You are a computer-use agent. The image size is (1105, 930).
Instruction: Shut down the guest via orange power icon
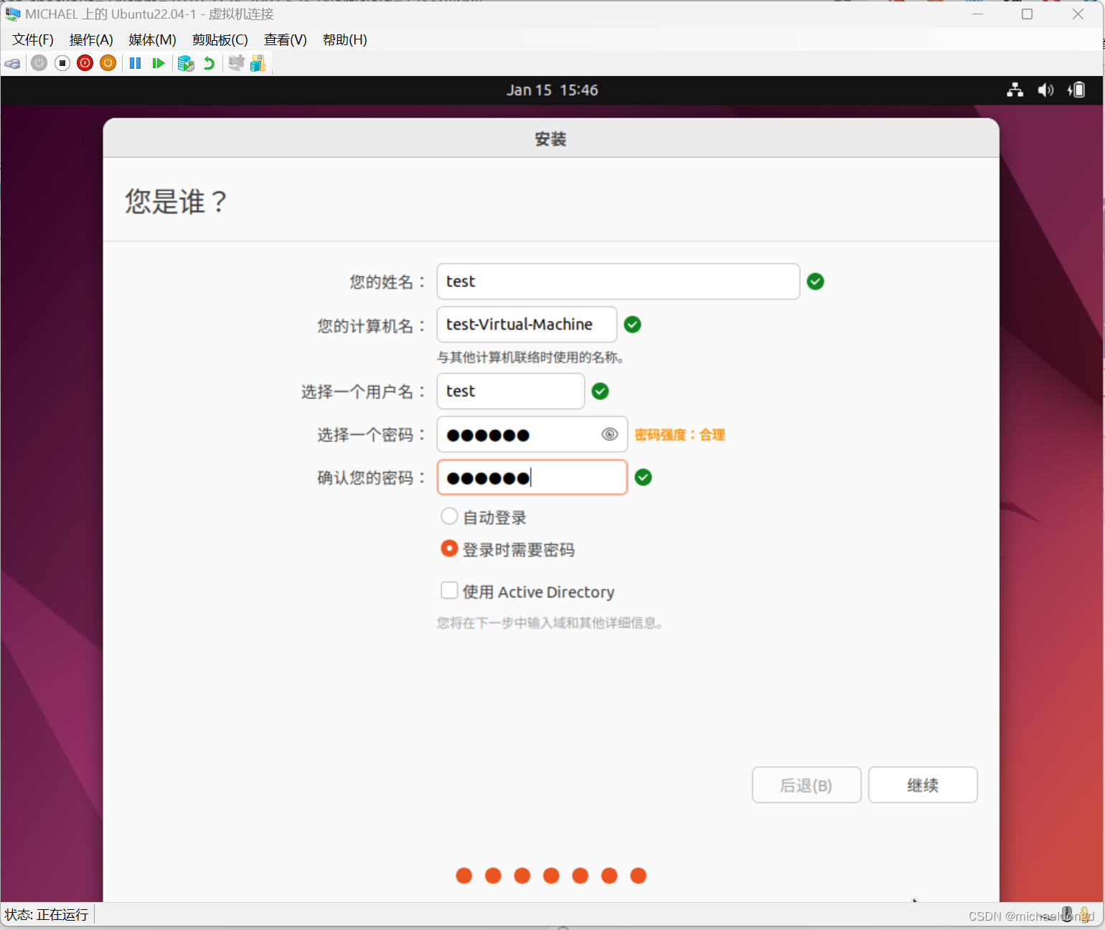pos(108,63)
